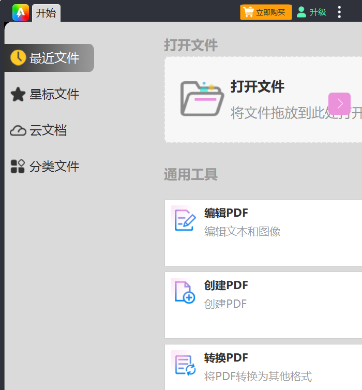
Task: Click the 分类文件 category shapes icon
Action: pyautogui.click(x=18, y=167)
